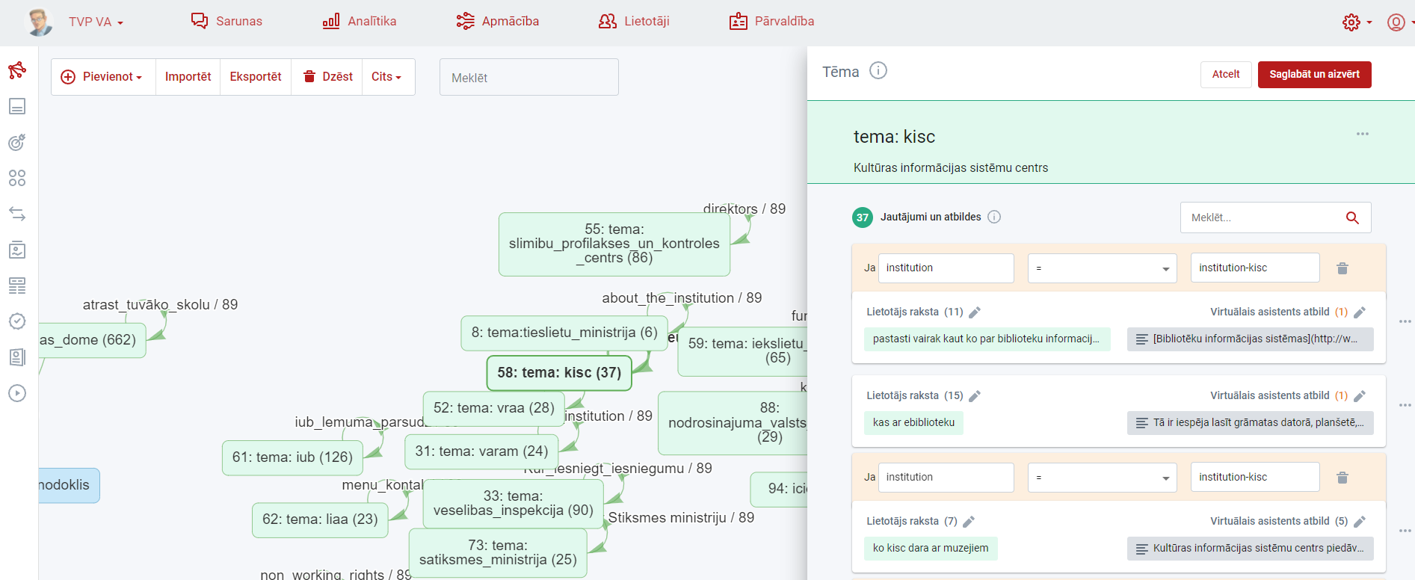Click the info icon next to Tēma

(878, 71)
